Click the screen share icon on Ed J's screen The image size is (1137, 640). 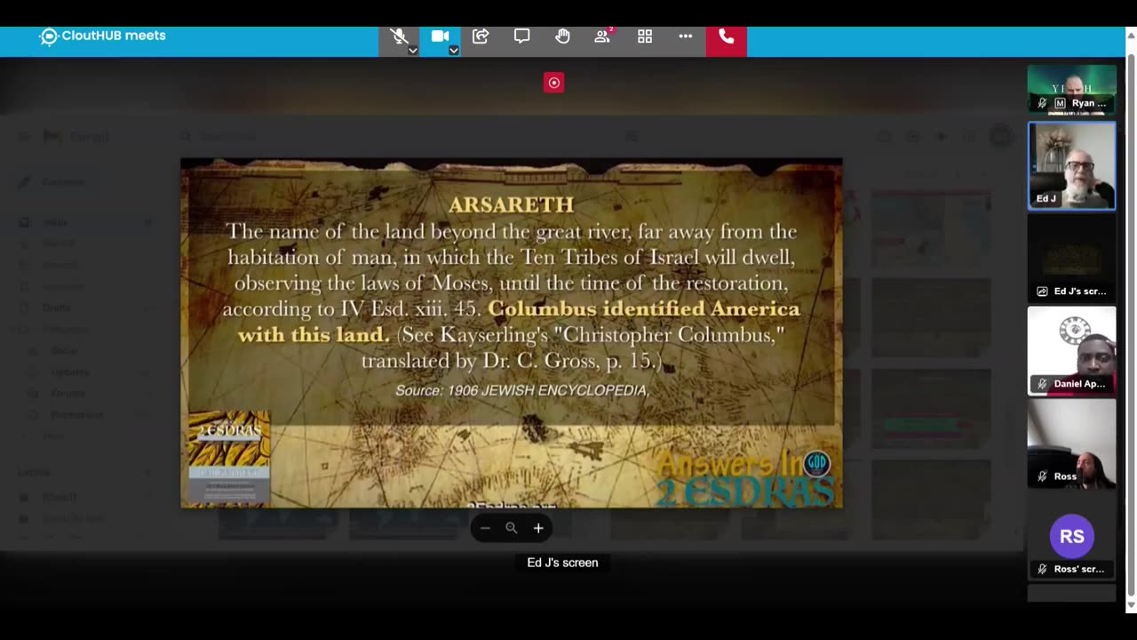coord(1043,292)
